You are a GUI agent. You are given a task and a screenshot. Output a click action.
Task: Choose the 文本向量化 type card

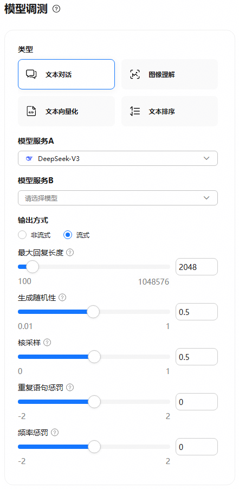click(66, 111)
